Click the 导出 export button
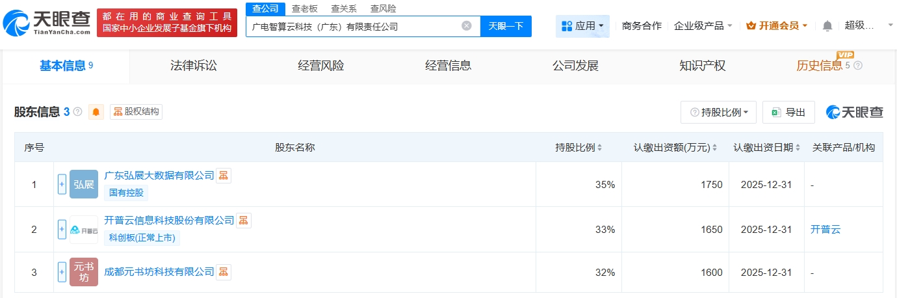This screenshot has width=897, height=298. click(788, 112)
